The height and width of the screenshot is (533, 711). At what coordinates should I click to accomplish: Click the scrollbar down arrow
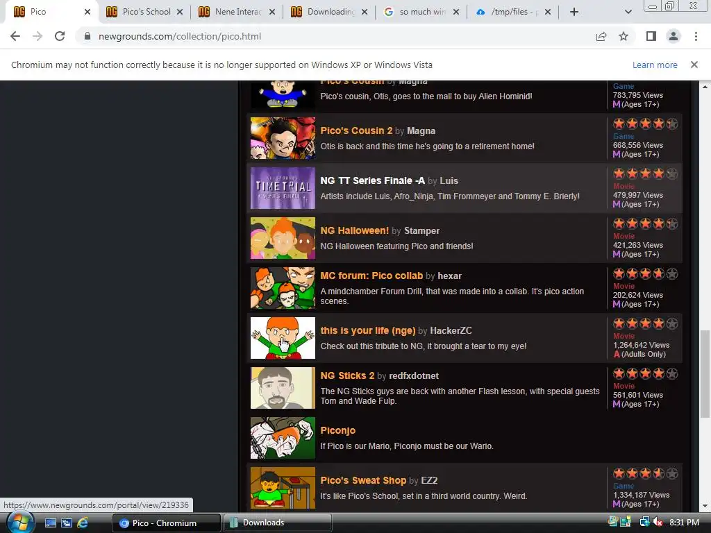tap(705, 506)
